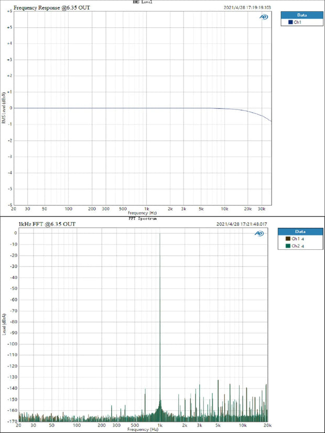Click the blue Ch1 color swatch in top legend
The height and width of the screenshot is (433, 325).
(x=285, y=23)
